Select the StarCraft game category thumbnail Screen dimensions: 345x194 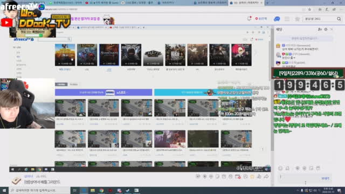(x=109, y=55)
